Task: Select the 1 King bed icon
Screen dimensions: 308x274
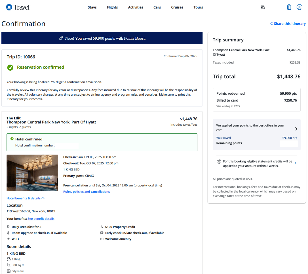Action: [x=9, y=259]
